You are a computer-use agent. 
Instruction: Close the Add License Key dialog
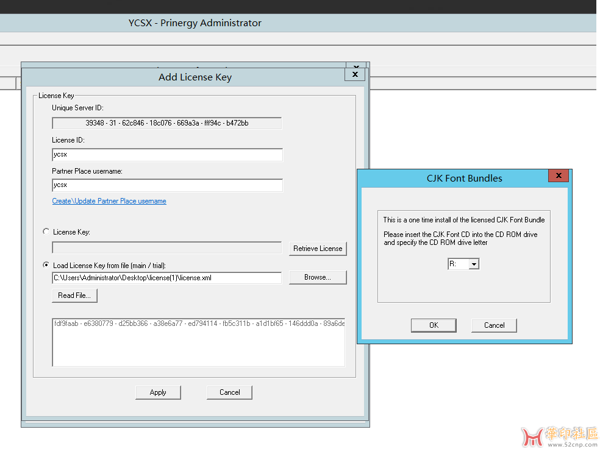click(355, 74)
